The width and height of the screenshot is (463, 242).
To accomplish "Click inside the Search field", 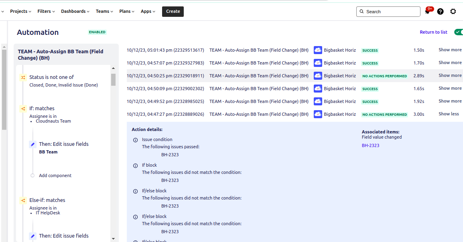I will 388,12.
